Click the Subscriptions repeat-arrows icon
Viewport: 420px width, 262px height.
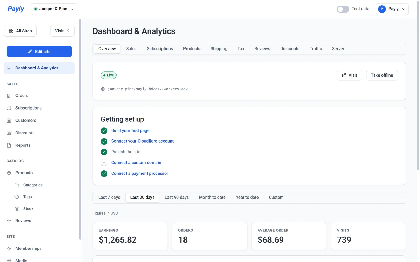[x=9, y=108]
